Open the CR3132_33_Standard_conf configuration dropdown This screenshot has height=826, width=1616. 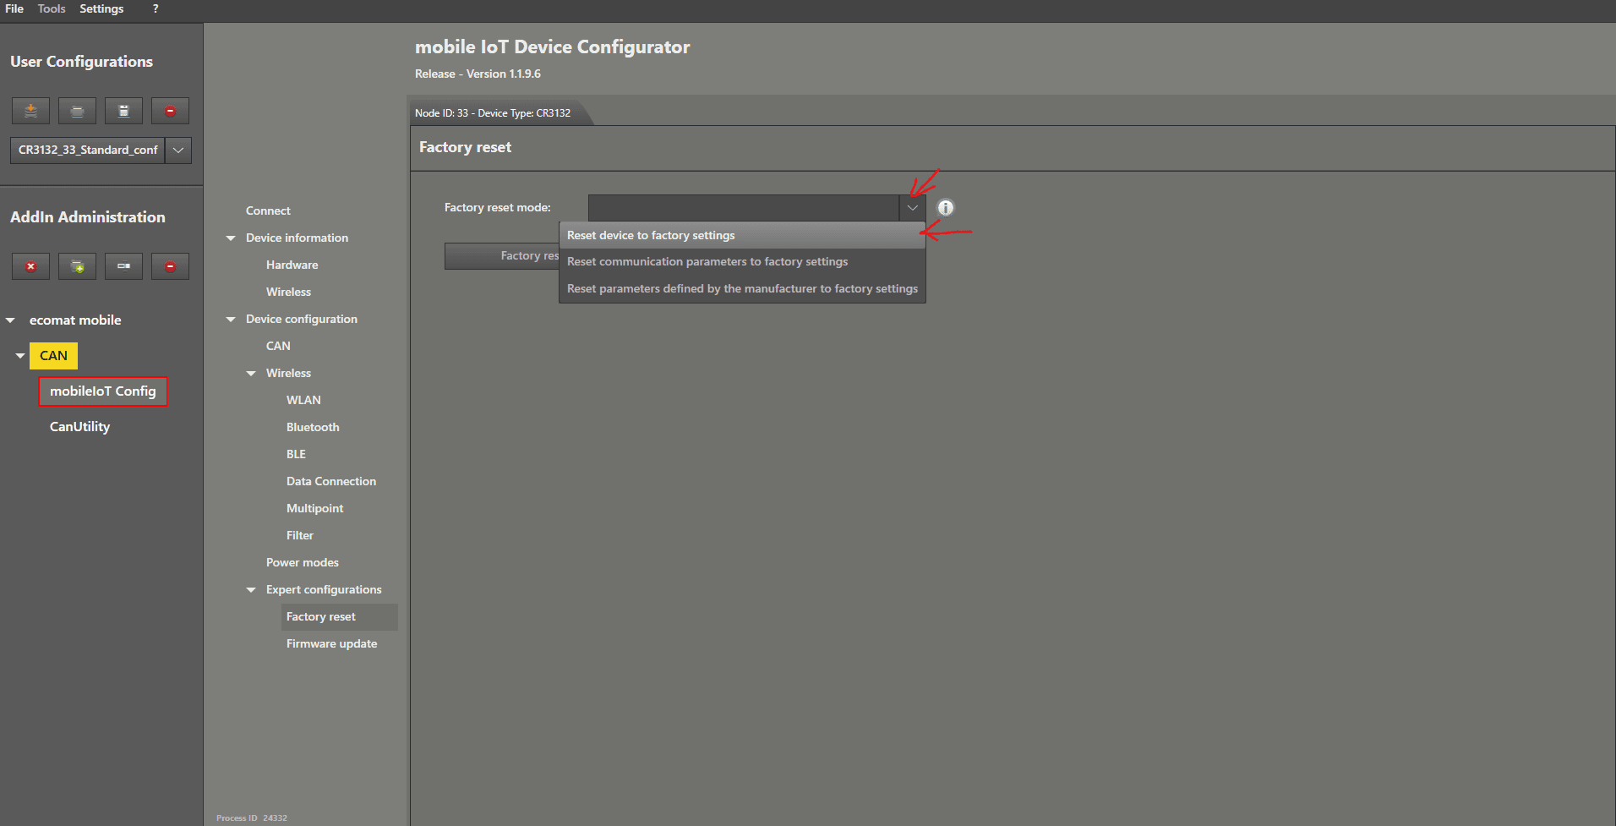pyautogui.click(x=177, y=150)
